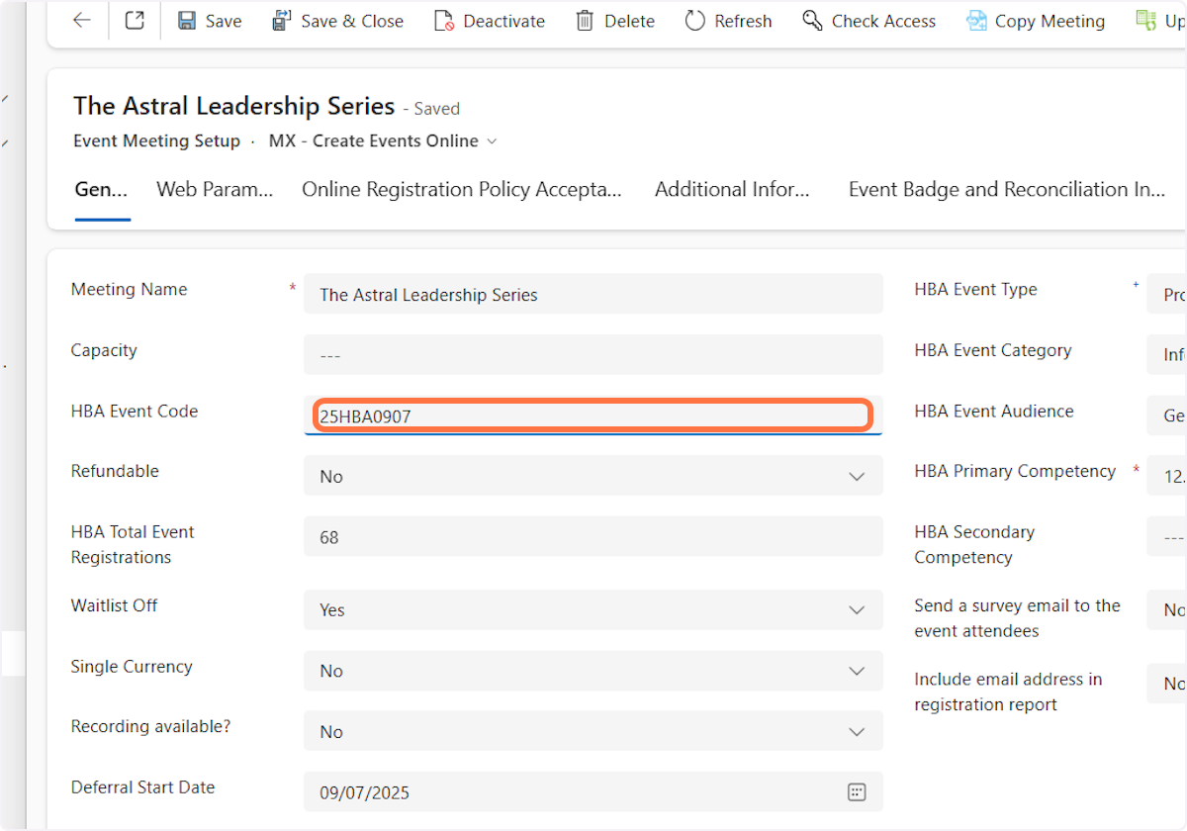The width and height of the screenshot is (1187, 831).
Task: Expand the Single Currency dropdown
Action: [x=857, y=671]
